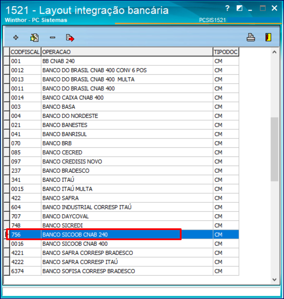The width and height of the screenshot is (284, 299).
Task: Select BANCO INDUSTRIAL CORRESP ITAÚ row
Action: click(124, 207)
